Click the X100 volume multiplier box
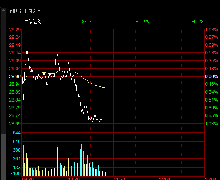The width and height of the screenshot is (220, 180). pyautogui.click(x=15, y=174)
